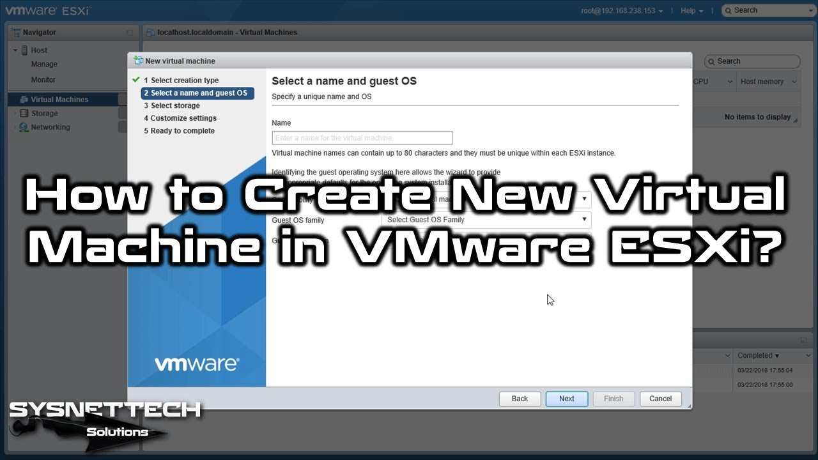
Task: Click the Virtual Machines icon in Navigator
Action: [x=24, y=100]
